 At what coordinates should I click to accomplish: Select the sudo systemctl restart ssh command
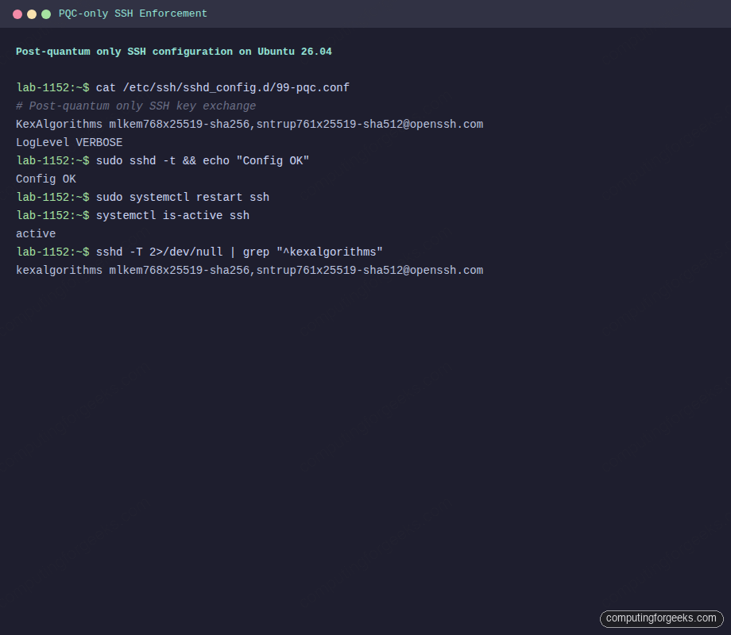[x=183, y=197]
